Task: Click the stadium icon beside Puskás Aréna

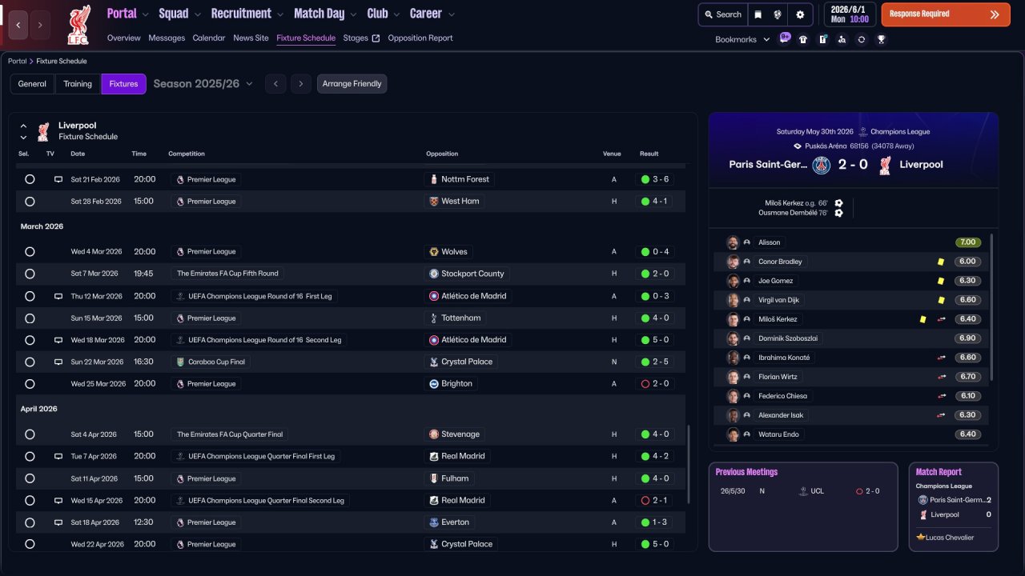Action: click(x=798, y=146)
